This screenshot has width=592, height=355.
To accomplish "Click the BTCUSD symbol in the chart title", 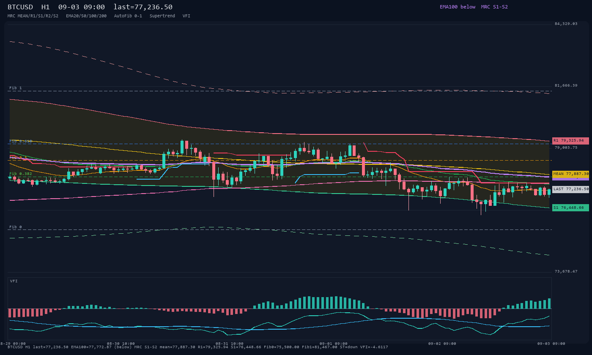I will (x=22, y=7).
